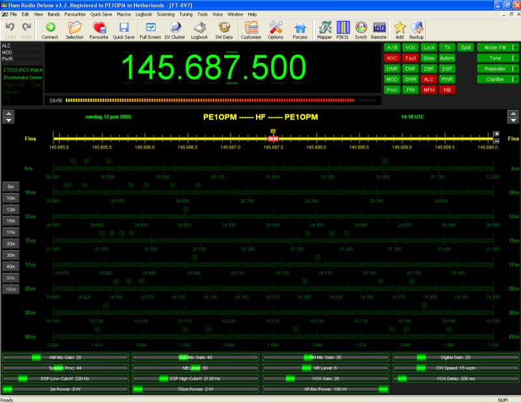Toggle the TX button
The width and height of the screenshot is (521, 403).
point(447,47)
